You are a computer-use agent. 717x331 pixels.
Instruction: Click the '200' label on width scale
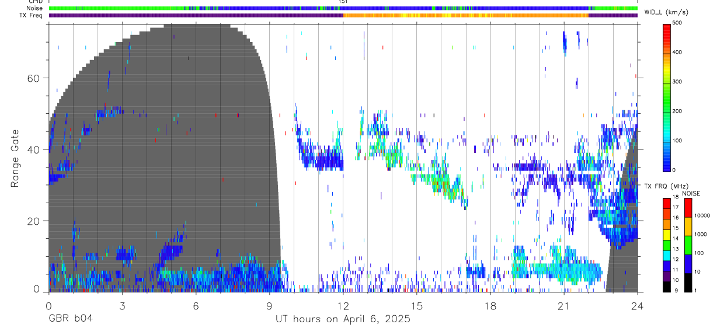click(678, 111)
